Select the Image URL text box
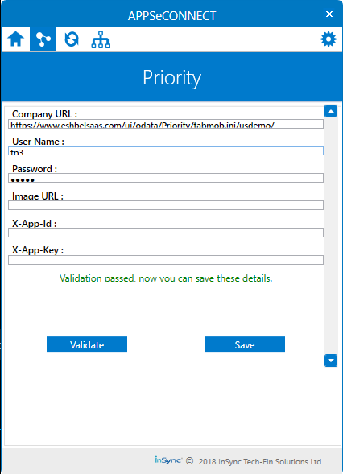 click(x=166, y=205)
